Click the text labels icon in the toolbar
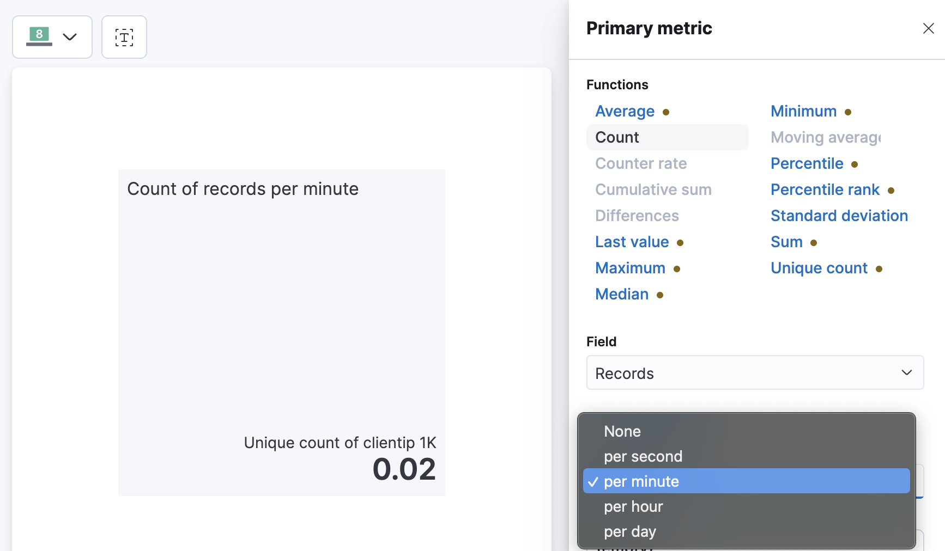The height and width of the screenshot is (551, 945). tap(124, 37)
